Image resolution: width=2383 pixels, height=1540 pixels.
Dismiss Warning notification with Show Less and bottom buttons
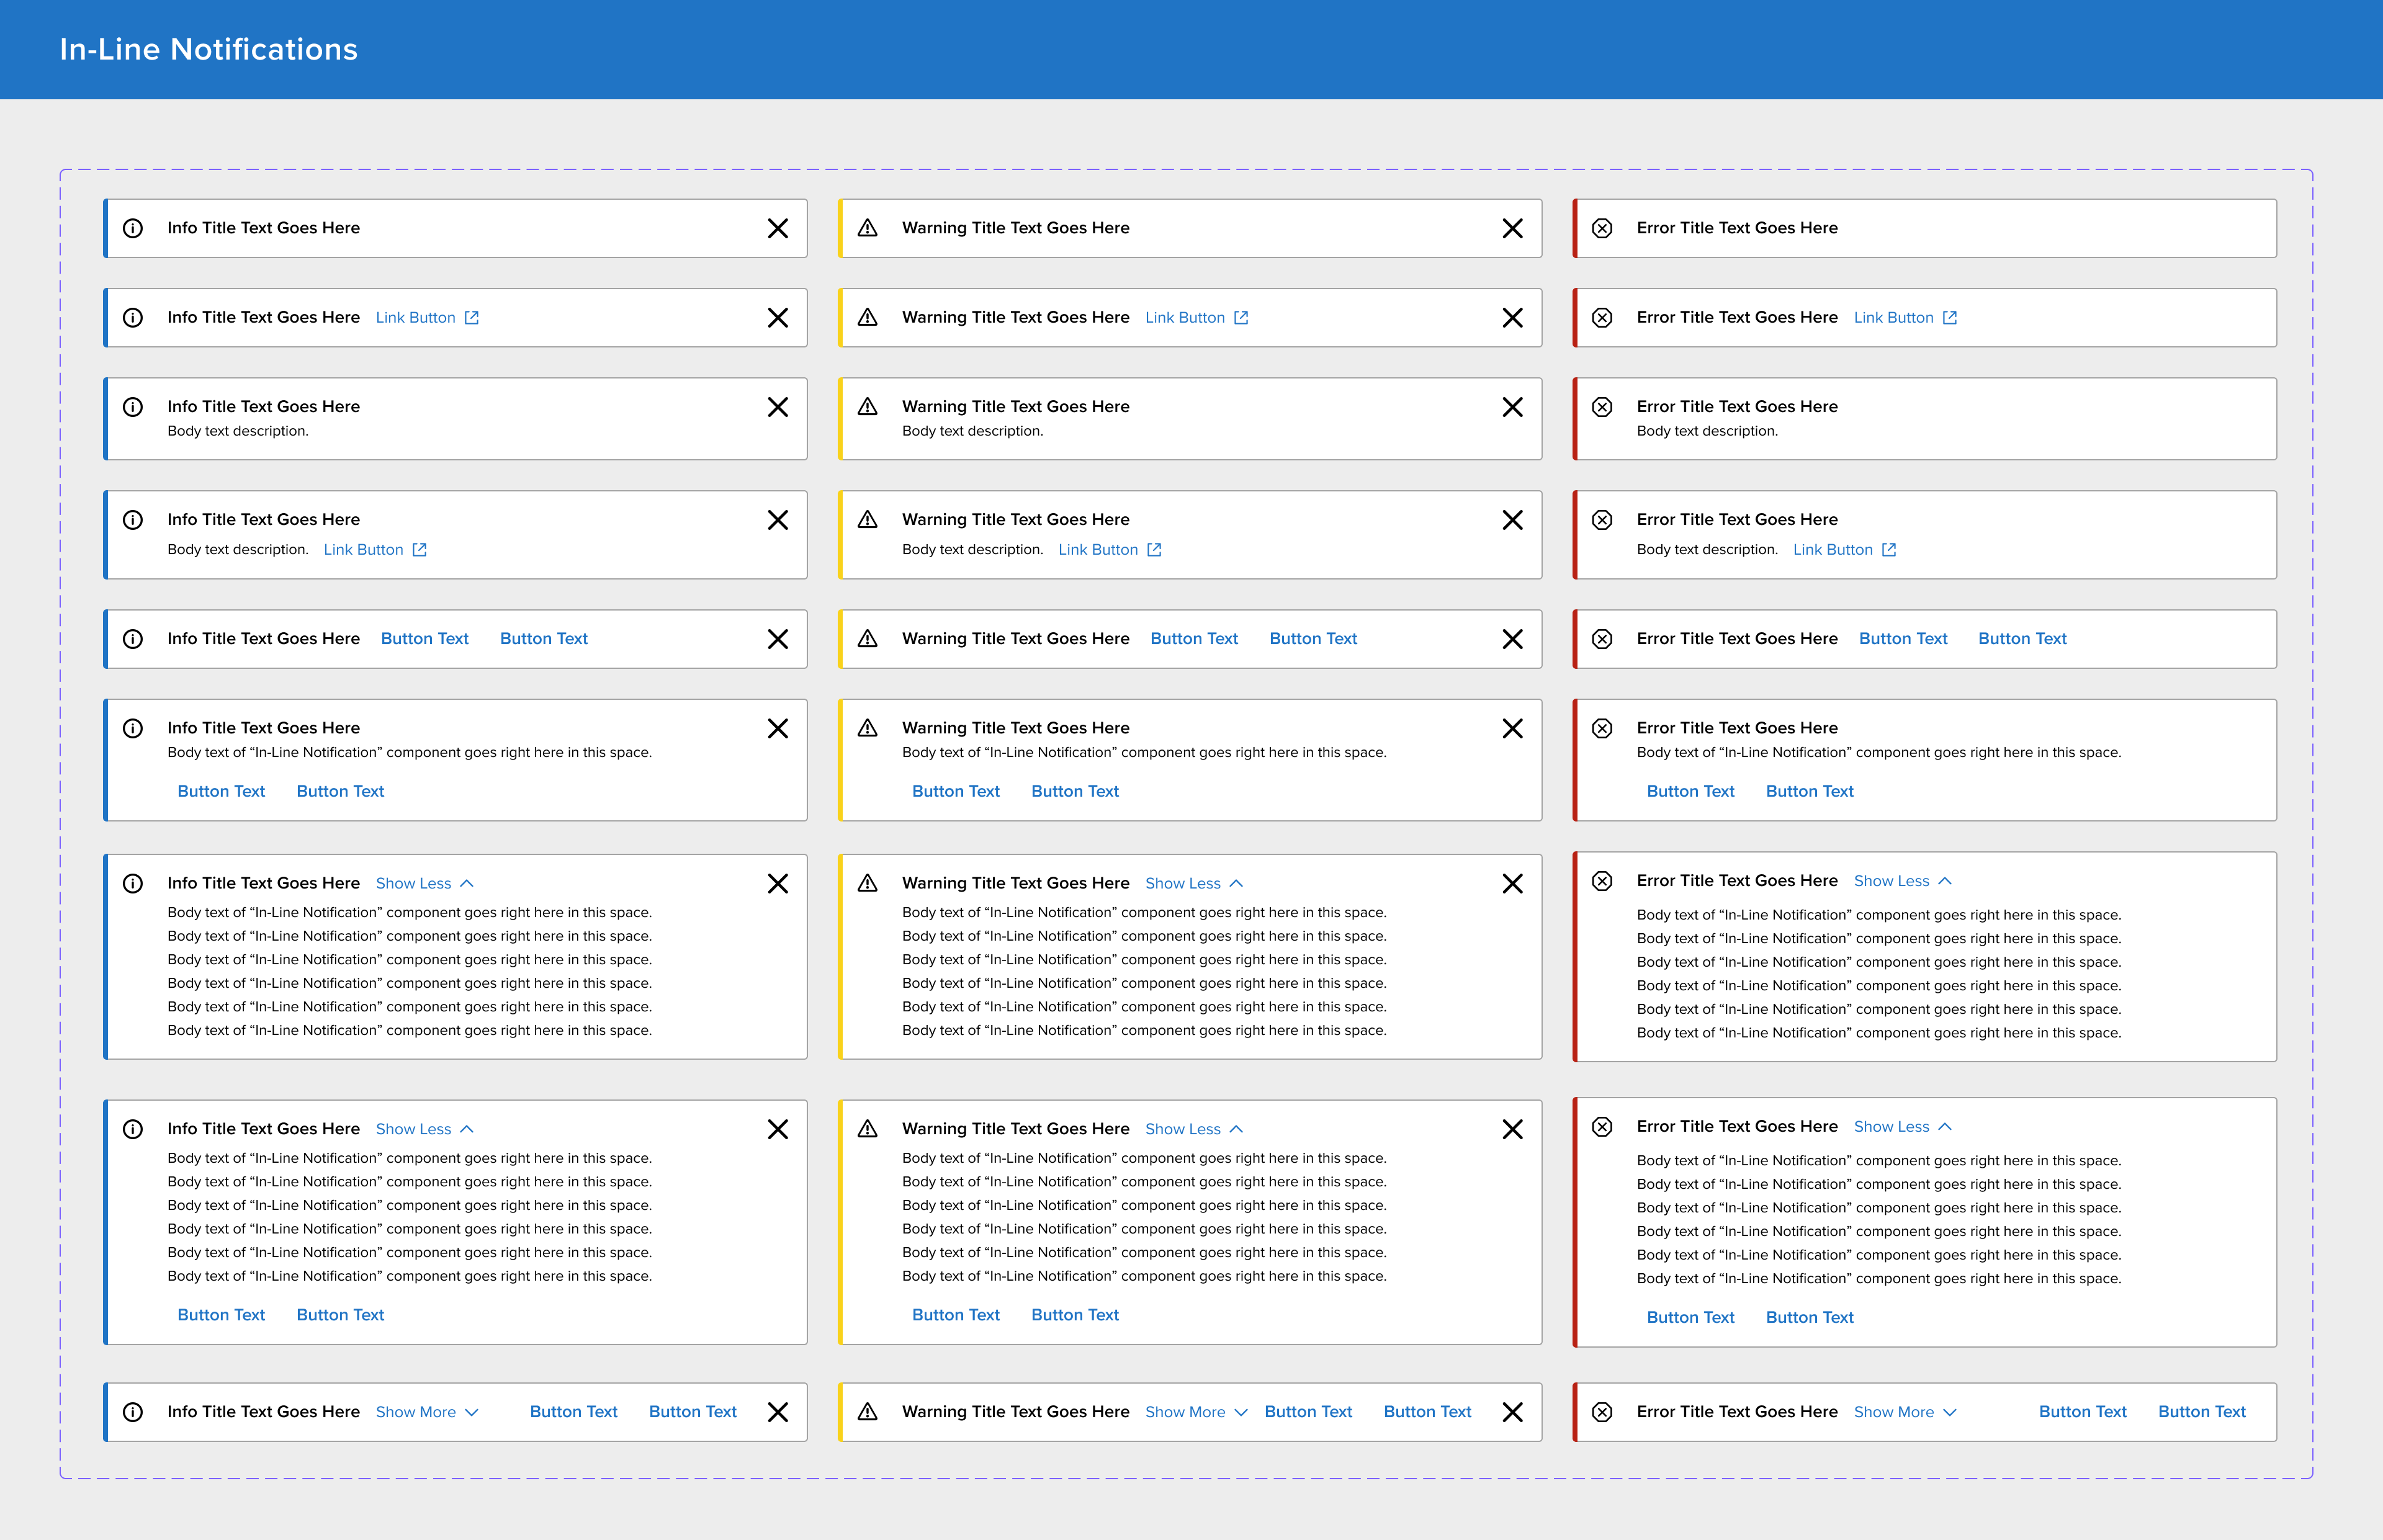pyautogui.click(x=1512, y=1129)
